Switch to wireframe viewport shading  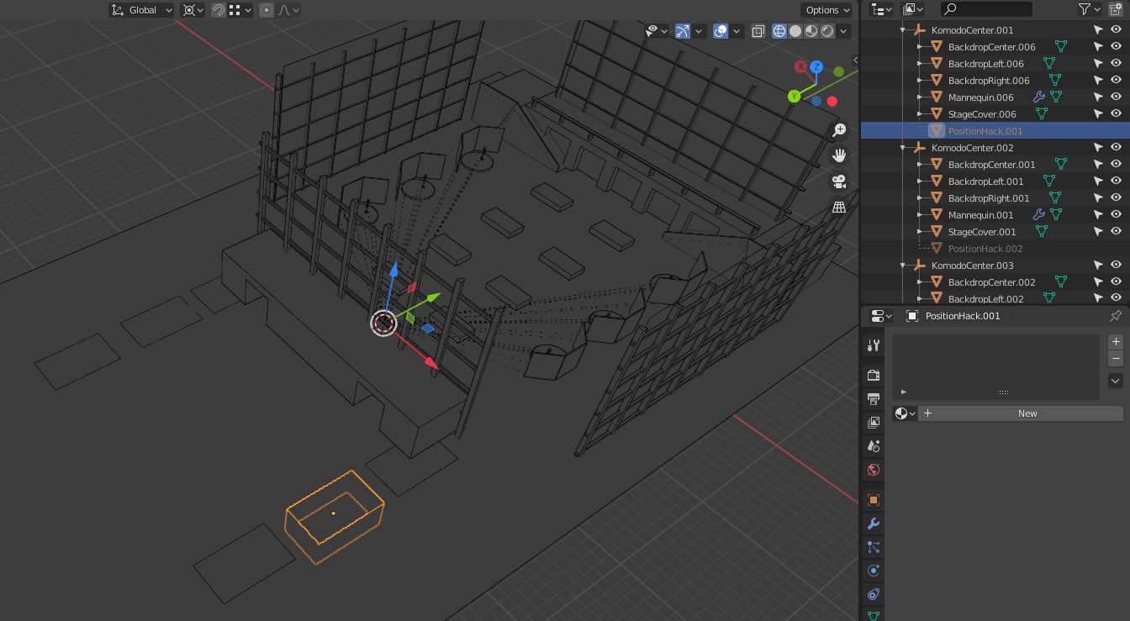pos(779,31)
